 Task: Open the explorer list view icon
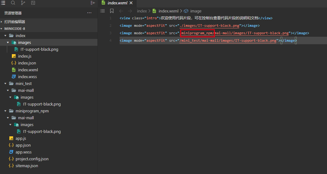[x=3, y=3]
